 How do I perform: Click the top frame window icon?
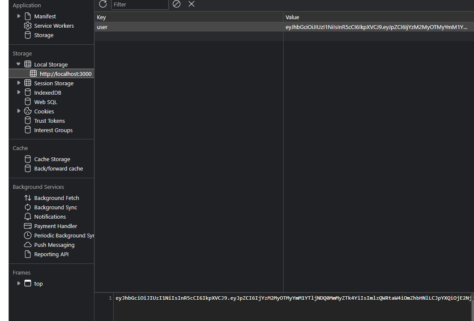click(27, 283)
